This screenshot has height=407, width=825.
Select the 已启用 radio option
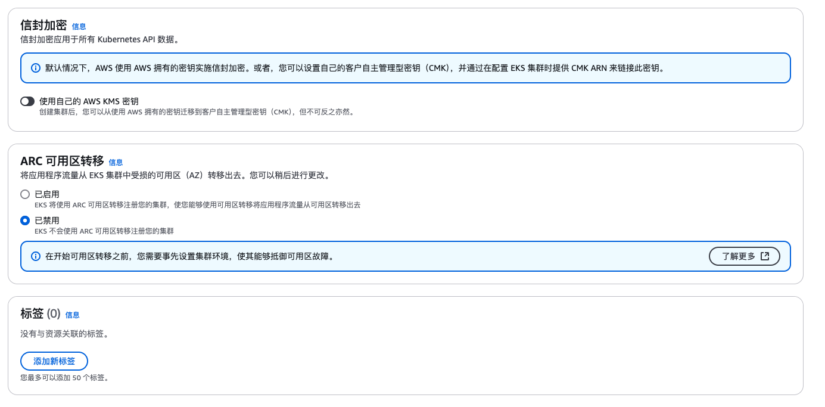(25, 194)
